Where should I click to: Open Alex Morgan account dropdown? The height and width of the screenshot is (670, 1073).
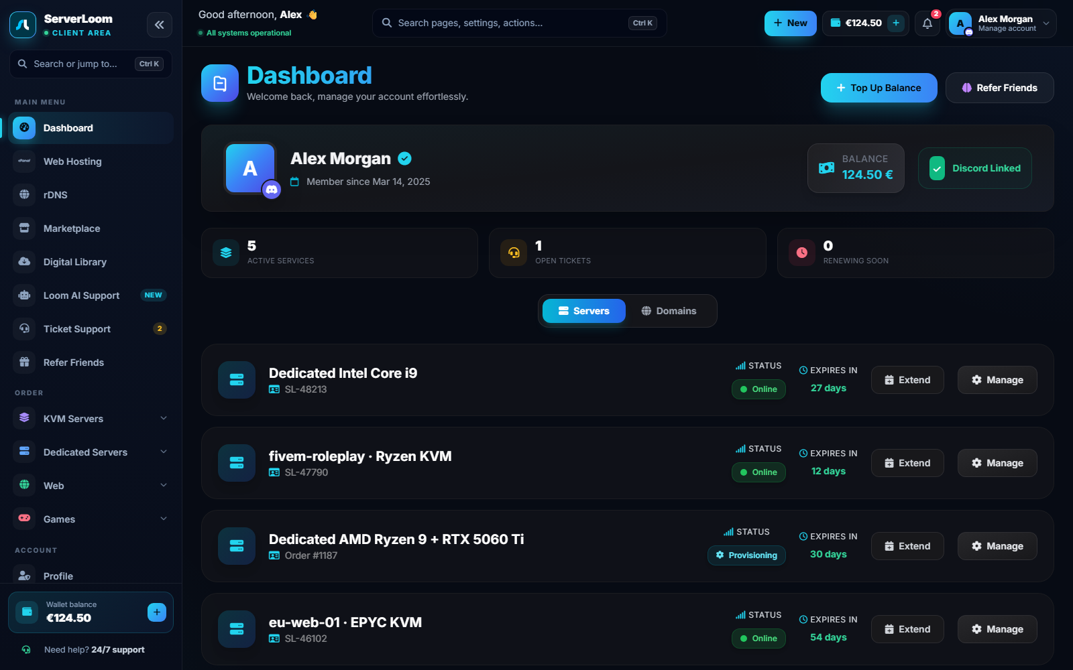[1001, 23]
